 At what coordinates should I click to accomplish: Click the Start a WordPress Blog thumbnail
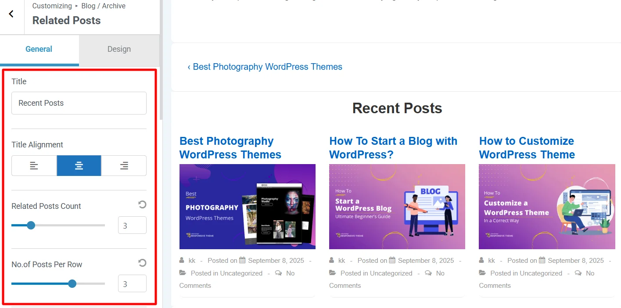(x=397, y=207)
